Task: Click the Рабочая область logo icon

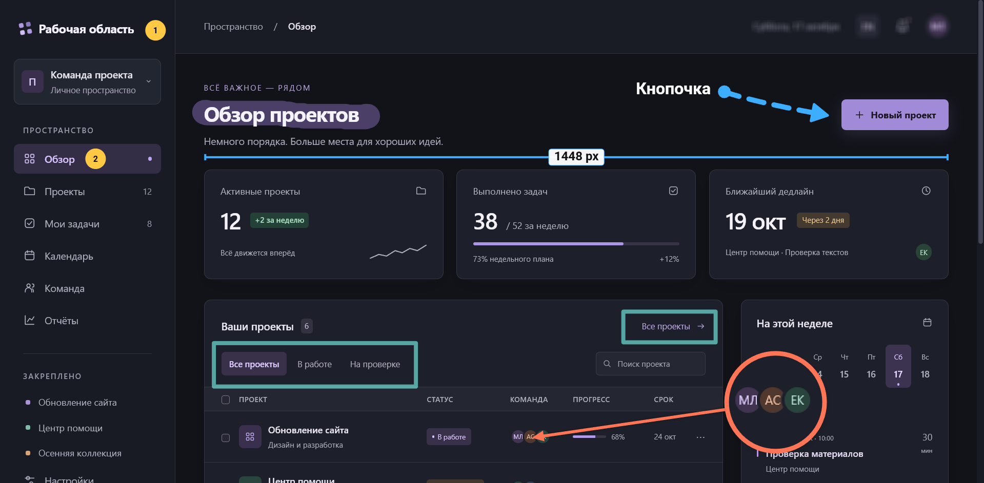Action: pos(25,29)
